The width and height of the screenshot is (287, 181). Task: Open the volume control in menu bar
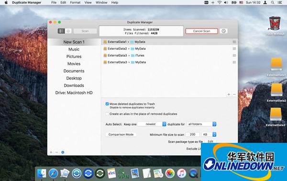(x=226, y=2)
